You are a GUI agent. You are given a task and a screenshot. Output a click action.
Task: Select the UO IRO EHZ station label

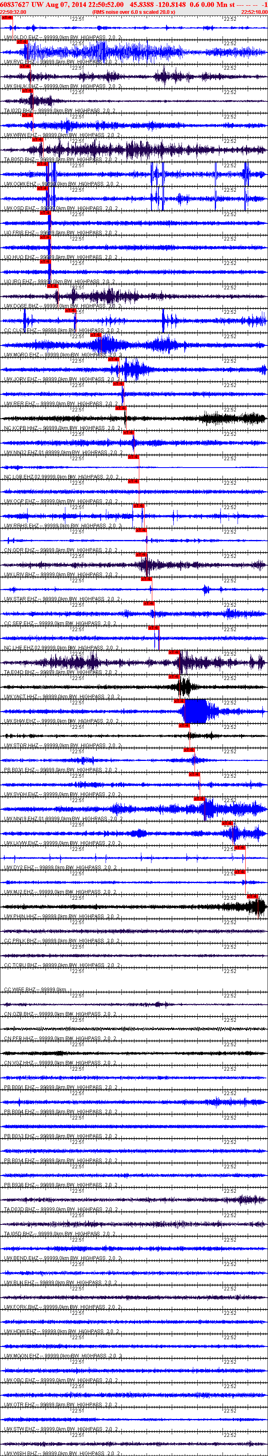coord(60,282)
